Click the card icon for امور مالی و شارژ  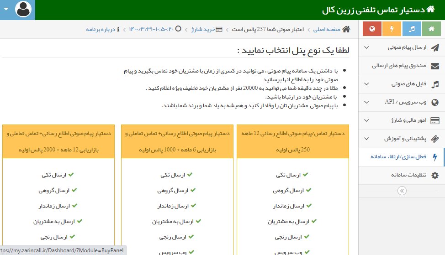[x=435, y=121]
